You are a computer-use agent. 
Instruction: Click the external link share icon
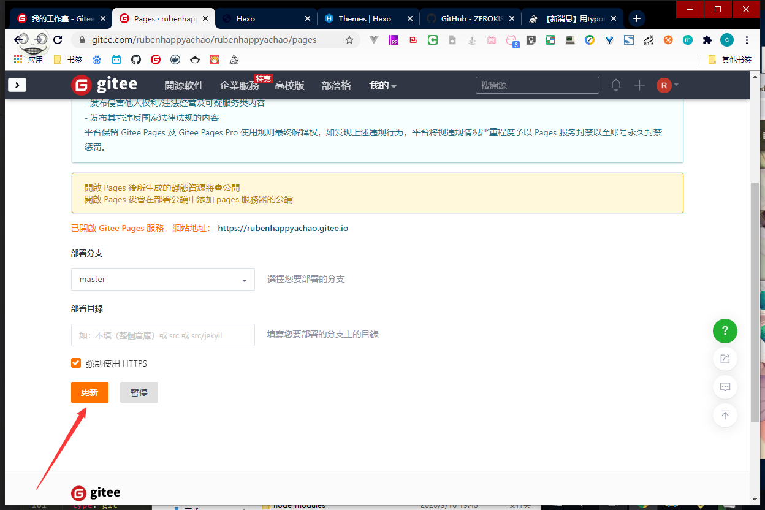[725, 359]
